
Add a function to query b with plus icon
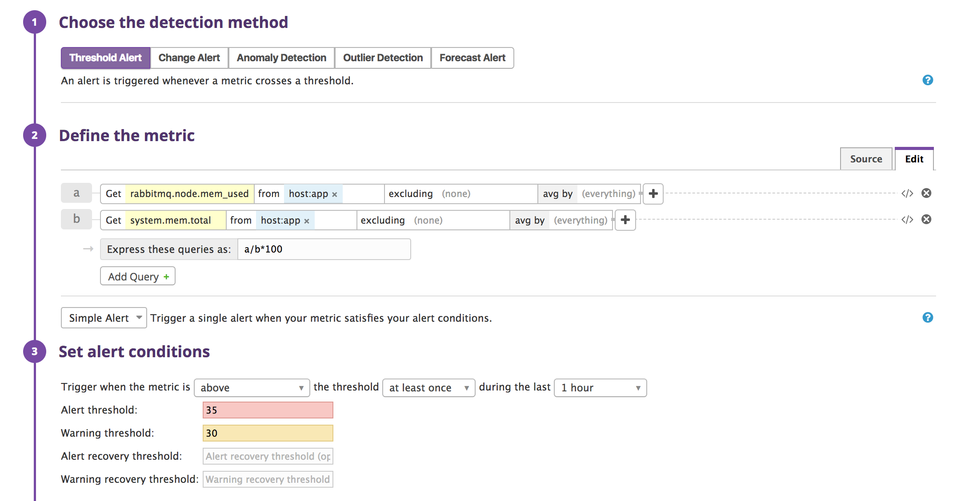[x=625, y=220]
